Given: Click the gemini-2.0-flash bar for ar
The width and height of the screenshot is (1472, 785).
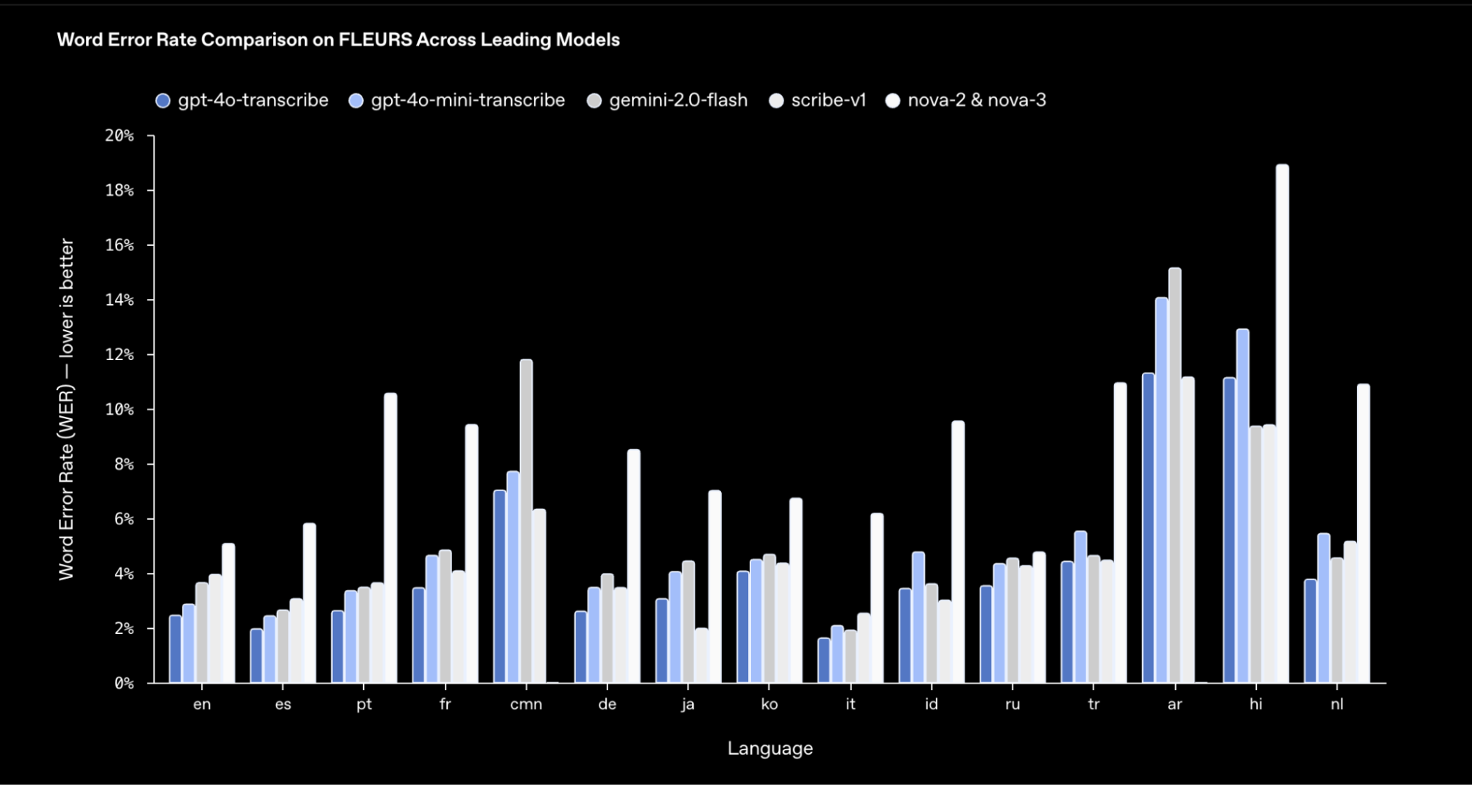Looking at the screenshot, I should [1175, 475].
